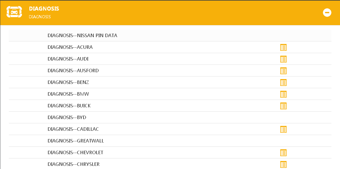This screenshot has height=169, width=340.
Task: Click the car diagnosis icon in header
Action: 14,12
